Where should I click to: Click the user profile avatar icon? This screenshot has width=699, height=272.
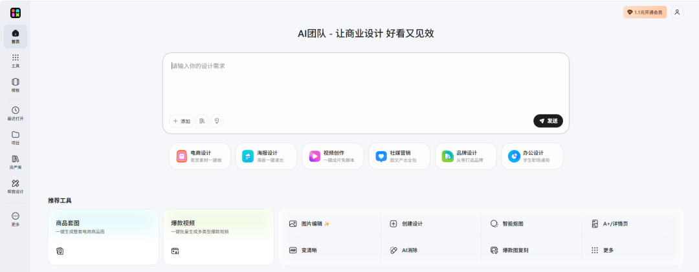pyautogui.click(x=677, y=12)
